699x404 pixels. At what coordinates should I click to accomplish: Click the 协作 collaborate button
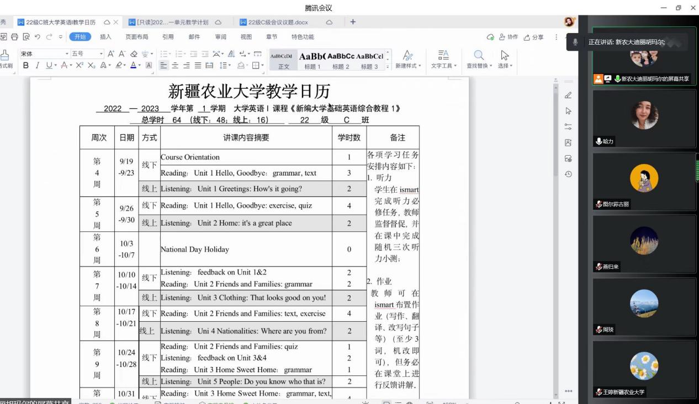coord(509,37)
